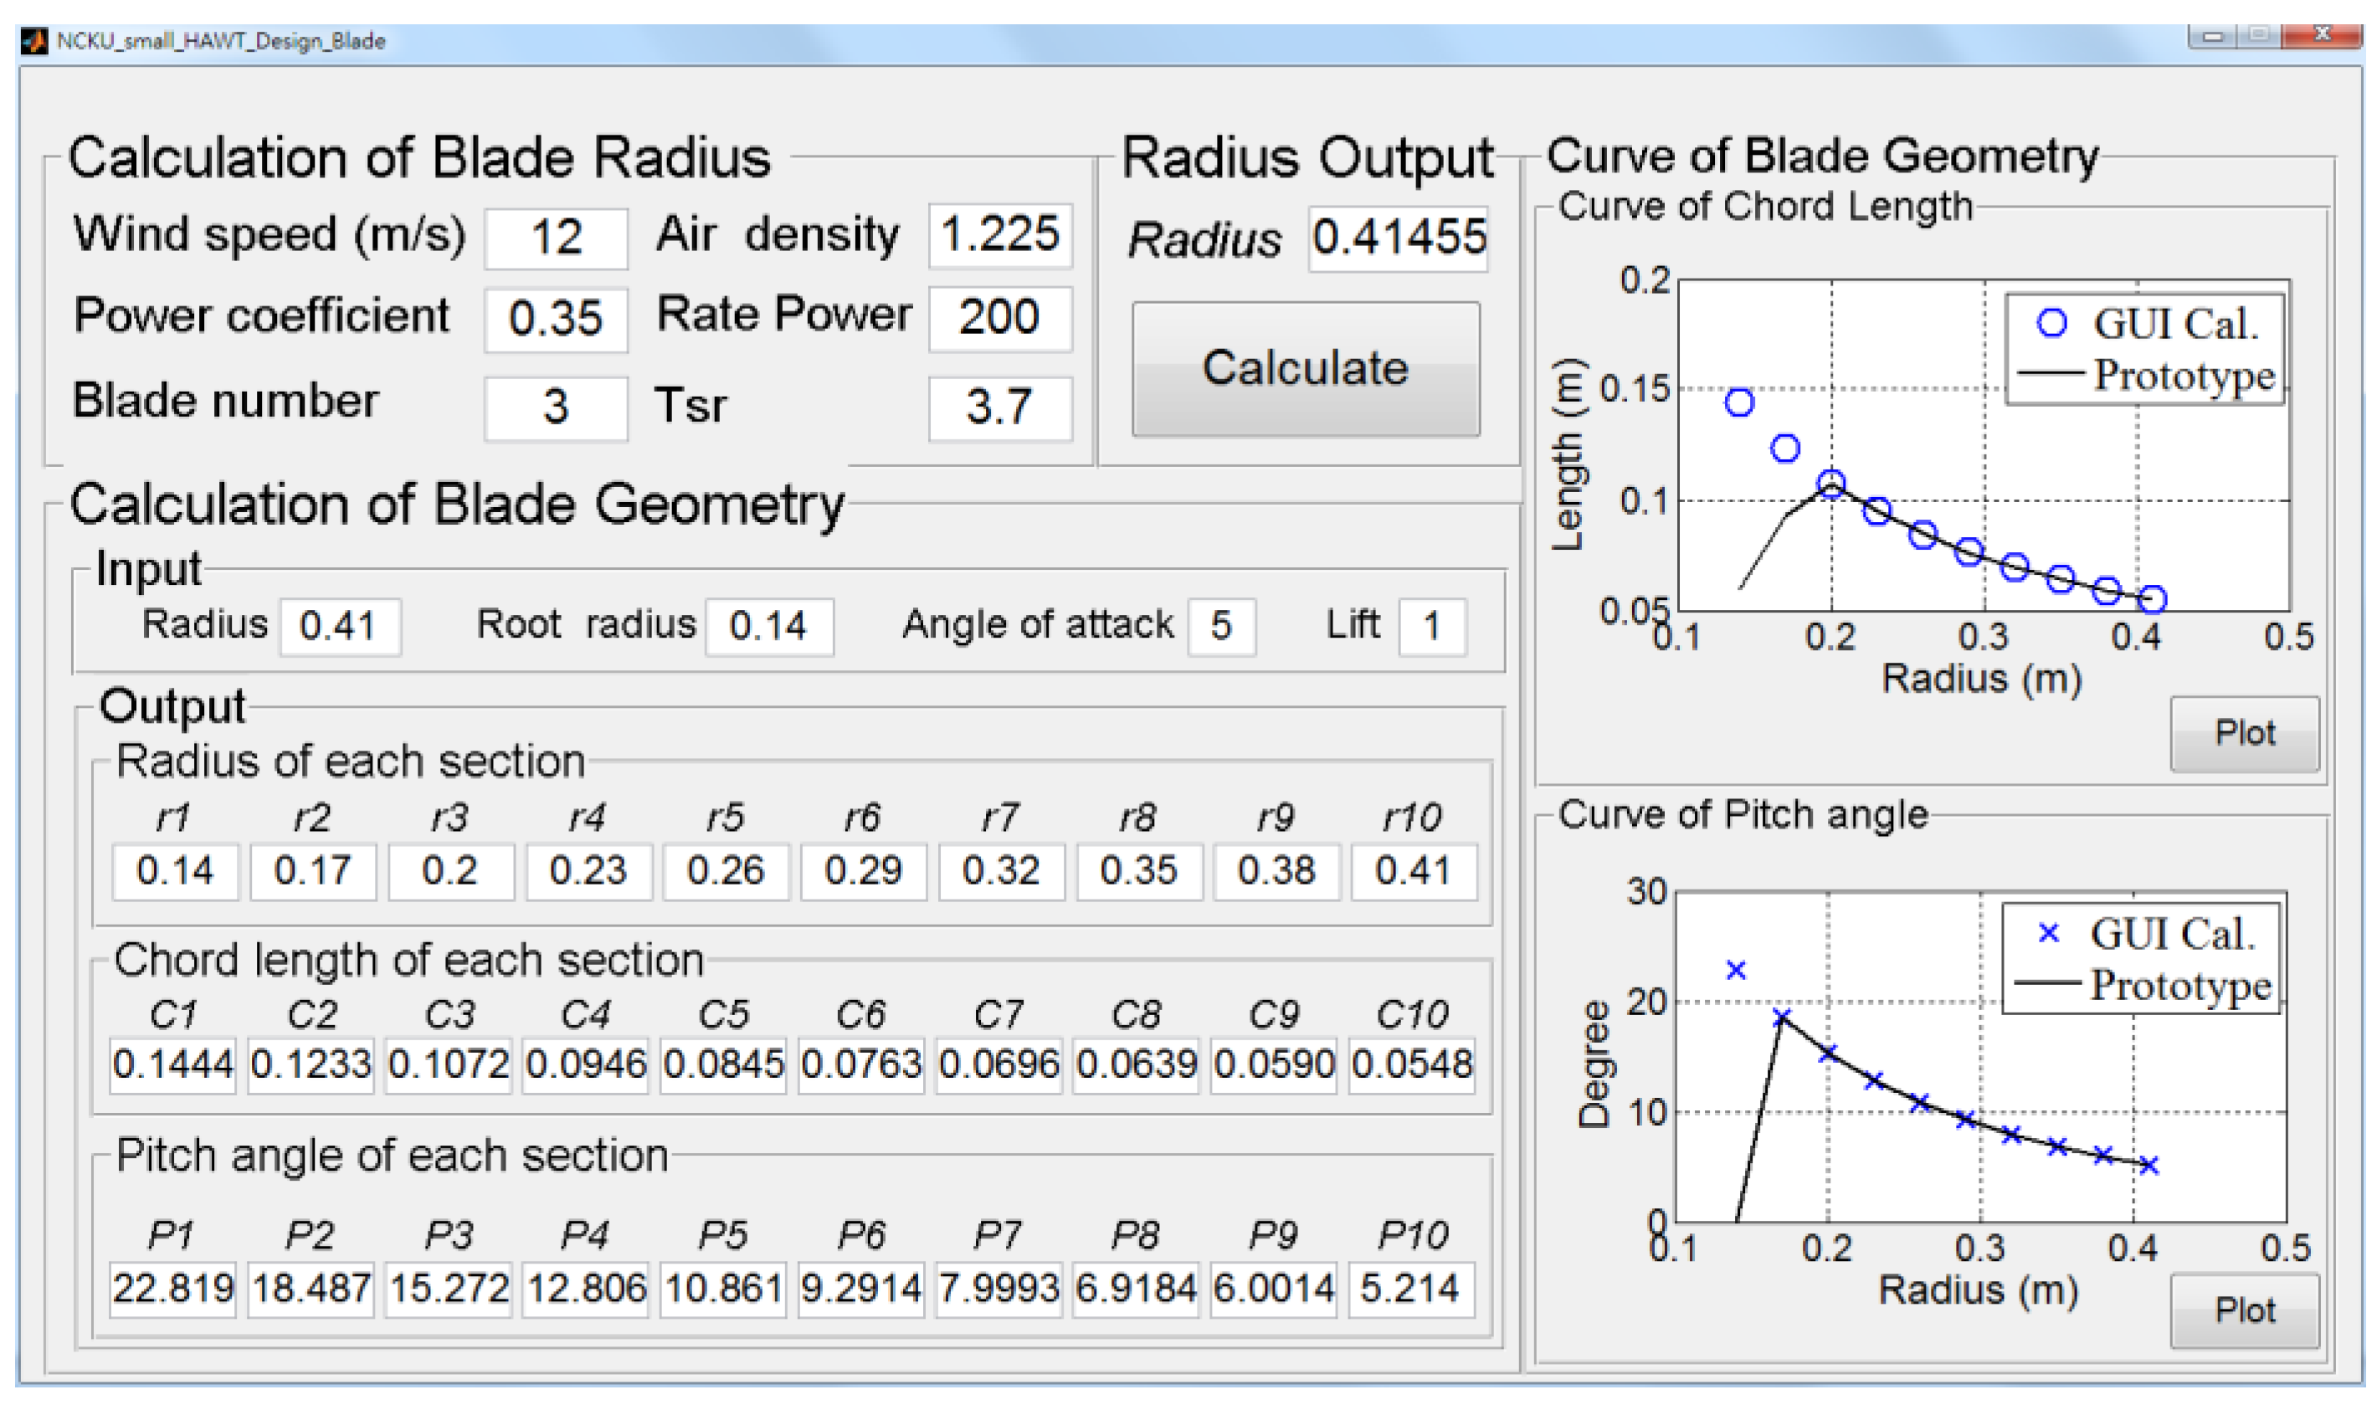Click the chord length plot legend
2377x1405 pixels.
(2144, 351)
